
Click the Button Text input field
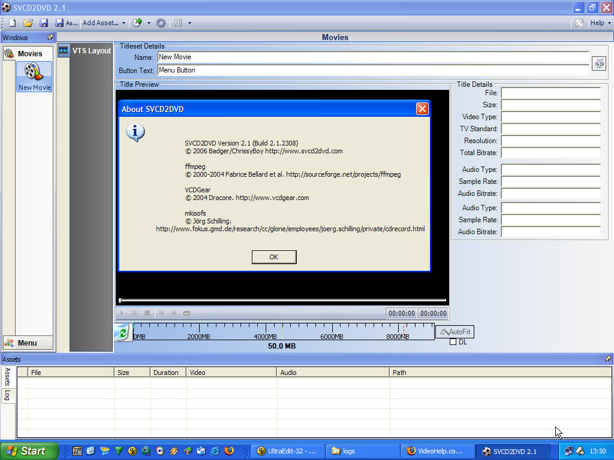tap(373, 71)
